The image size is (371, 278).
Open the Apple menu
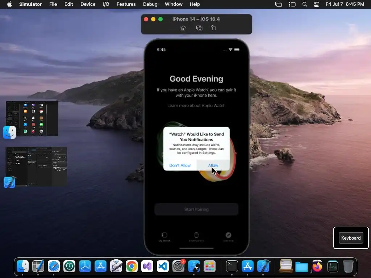tap(9, 4)
